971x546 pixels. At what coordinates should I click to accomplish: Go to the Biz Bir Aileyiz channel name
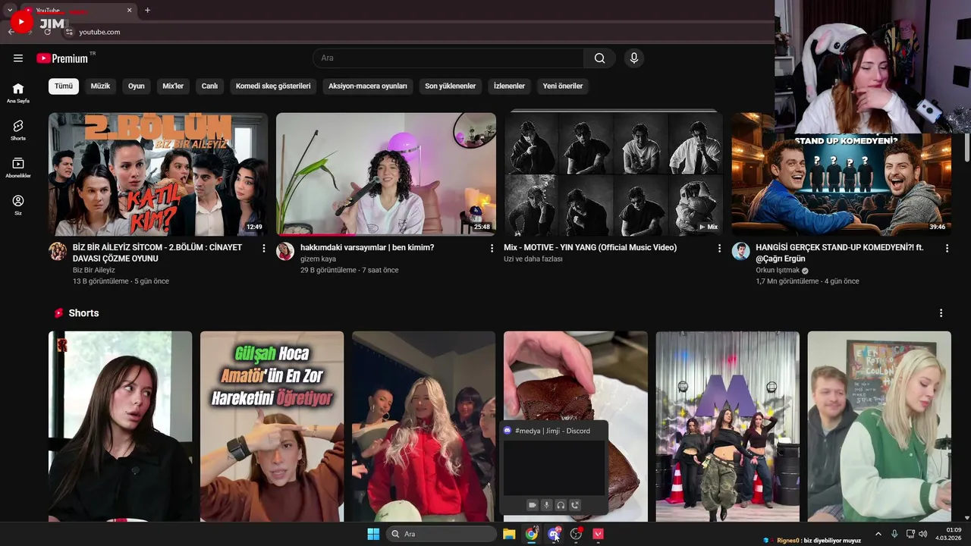94,270
